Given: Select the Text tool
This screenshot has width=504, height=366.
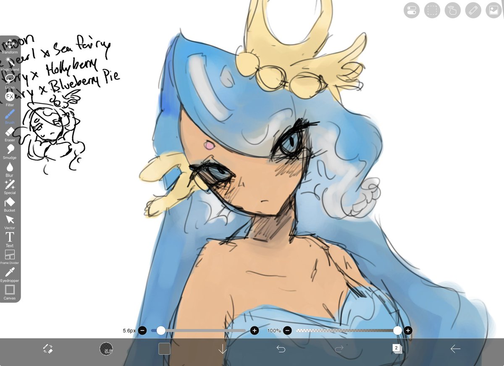Looking at the screenshot, I should click(x=10, y=240).
